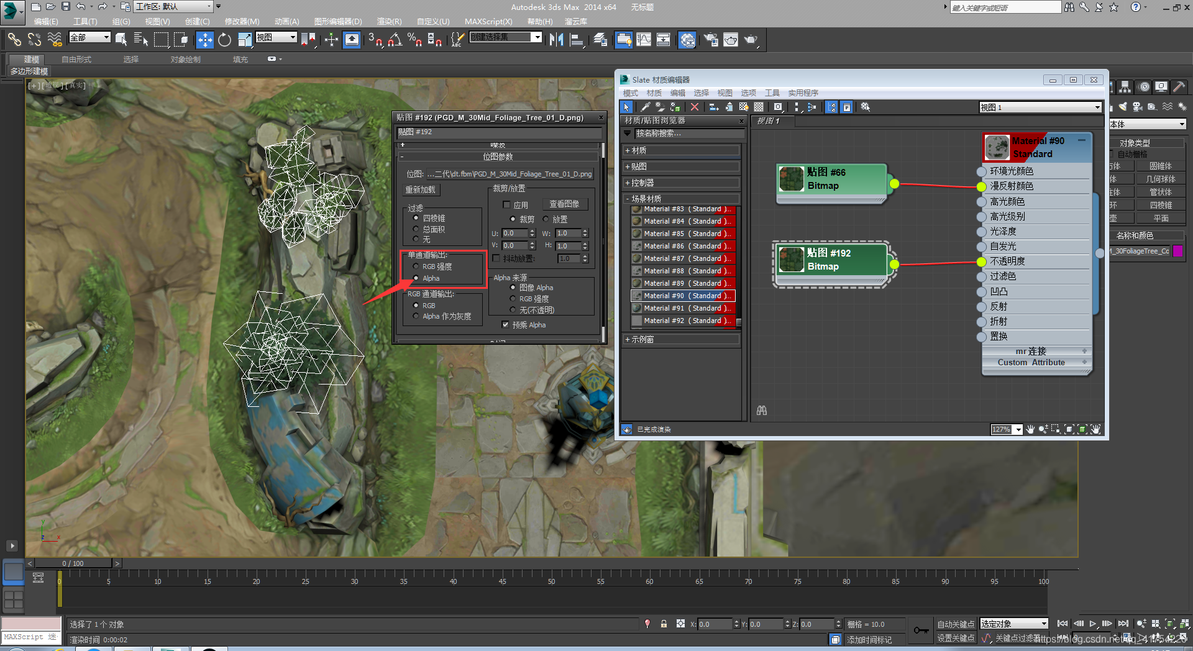Select Alpha 作为灰度 RGB output

(x=416, y=316)
